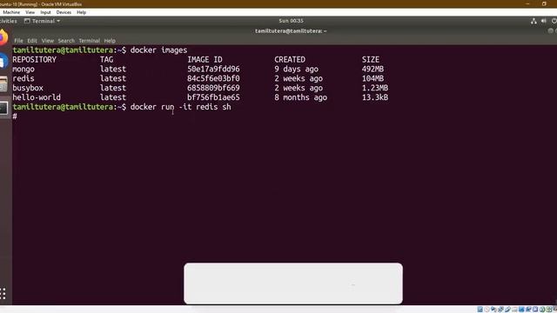557x313 pixels.
Task: Click the 'latest' tag in busybox row
Action: pos(113,88)
